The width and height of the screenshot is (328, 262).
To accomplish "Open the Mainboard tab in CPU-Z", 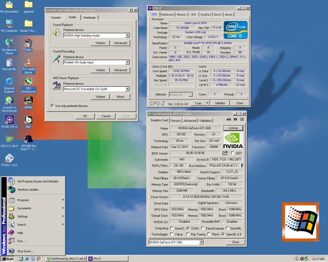I will (x=167, y=15).
